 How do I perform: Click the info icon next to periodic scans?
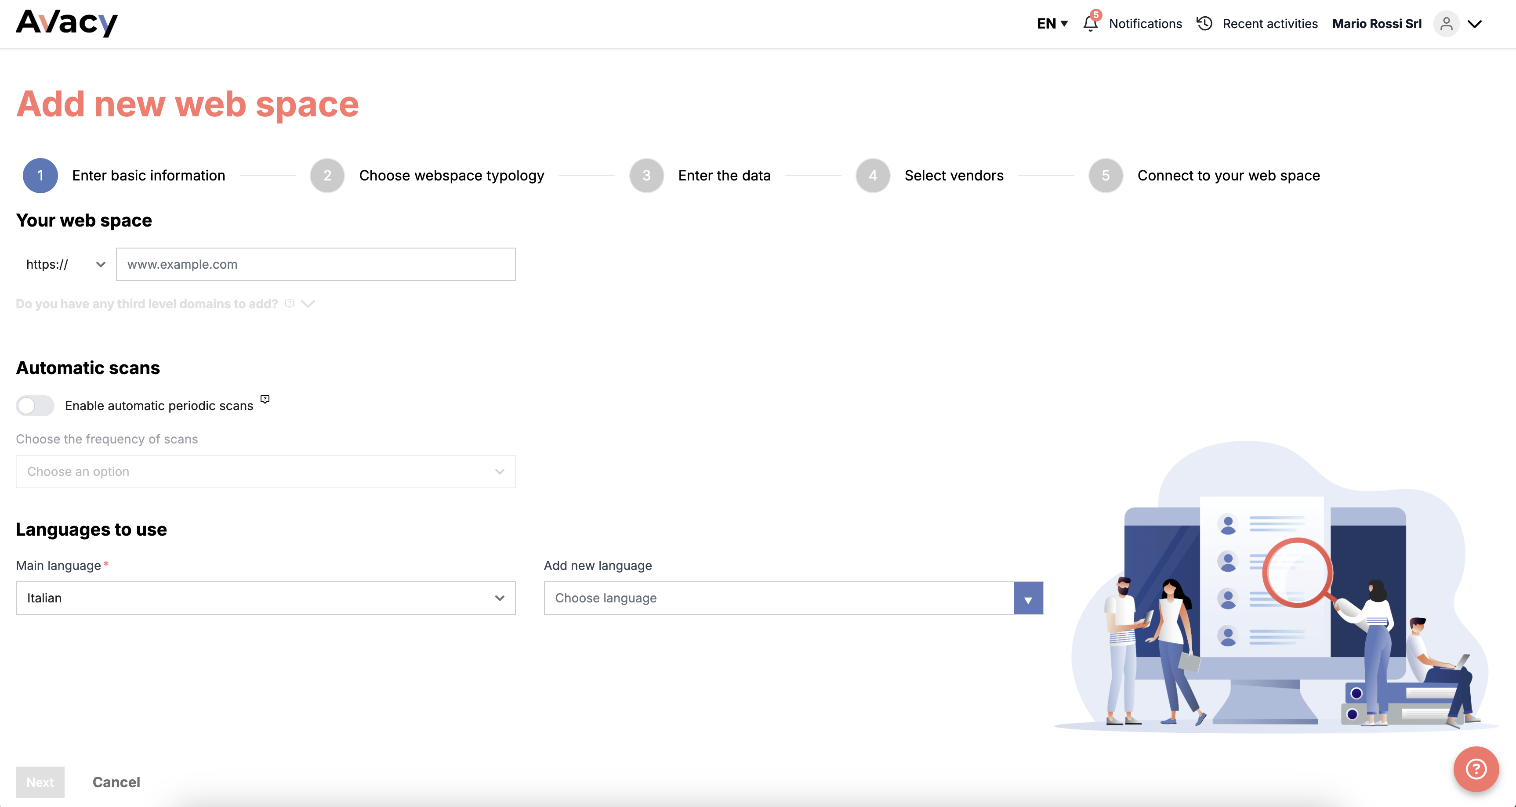point(265,400)
